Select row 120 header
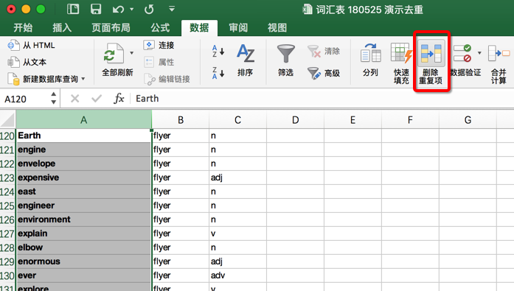 7,136
